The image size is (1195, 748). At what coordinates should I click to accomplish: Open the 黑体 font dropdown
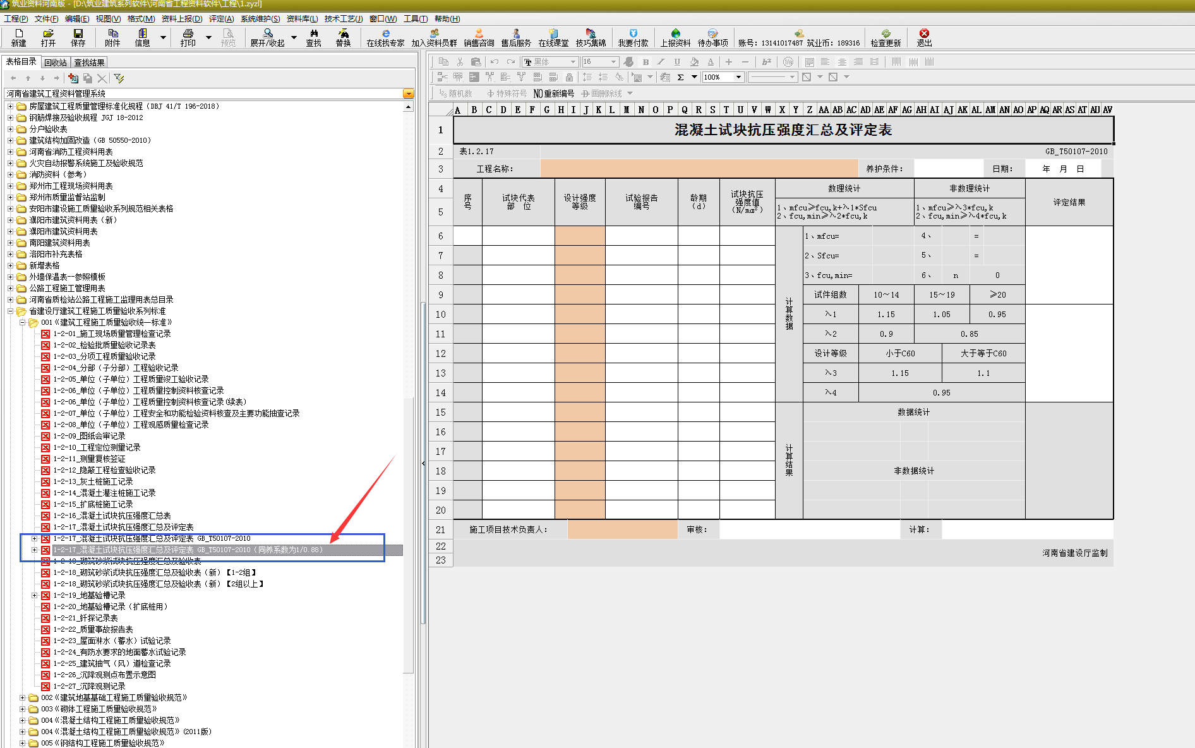pyautogui.click(x=573, y=62)
